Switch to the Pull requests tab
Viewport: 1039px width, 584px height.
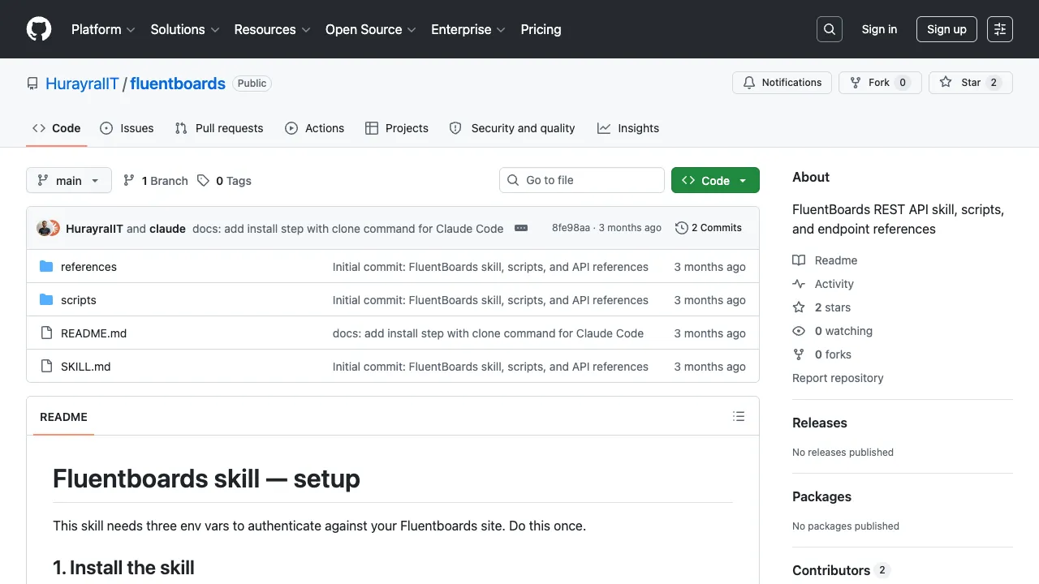click(x=219, y=128)
